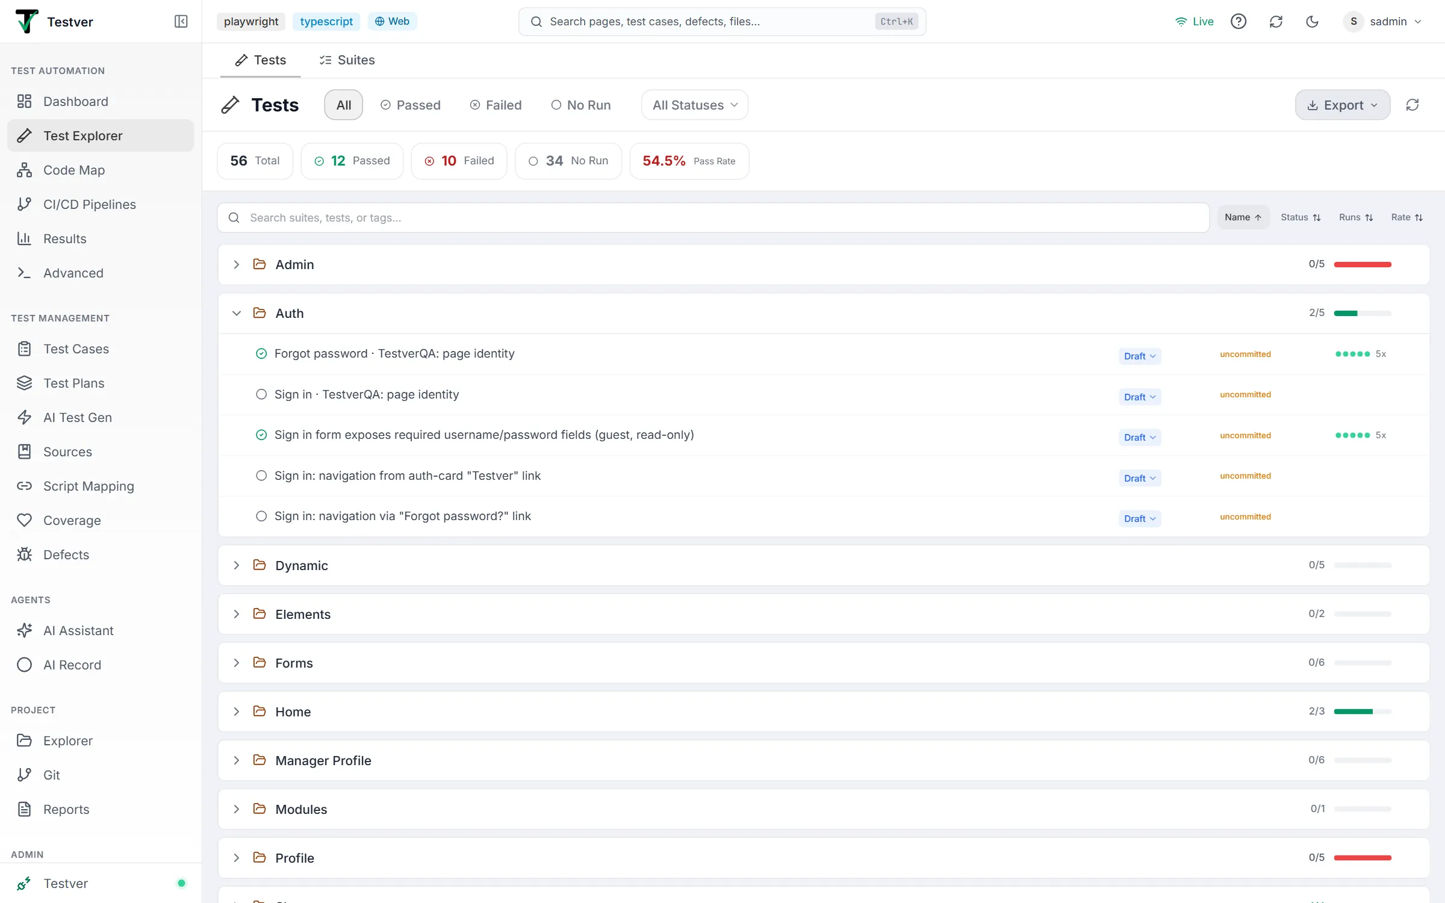The width and height of the screenshot is (1445, 903).
Task: Open Test Plans in sidebar
Action: pos(101,383)
